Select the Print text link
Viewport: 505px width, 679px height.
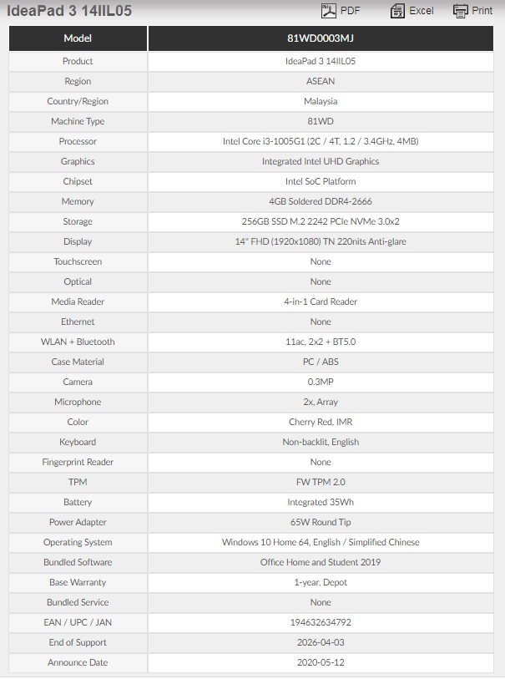click(482, 11)
